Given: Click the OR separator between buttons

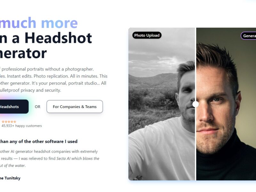Looking at the screenshot, I should [x=37, y=107].
